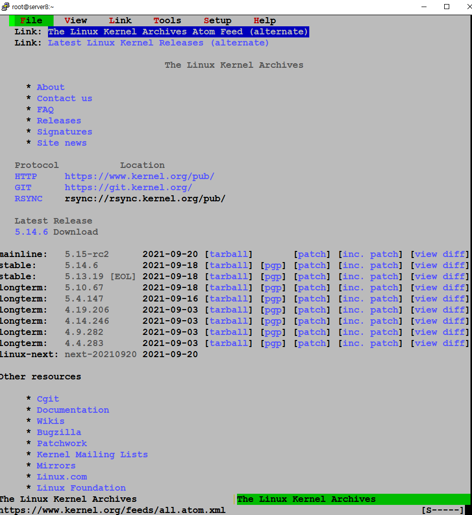
Task: Click pgp link for stable 5.14.6
Action: pyautogui.click(x=273, y=266)
